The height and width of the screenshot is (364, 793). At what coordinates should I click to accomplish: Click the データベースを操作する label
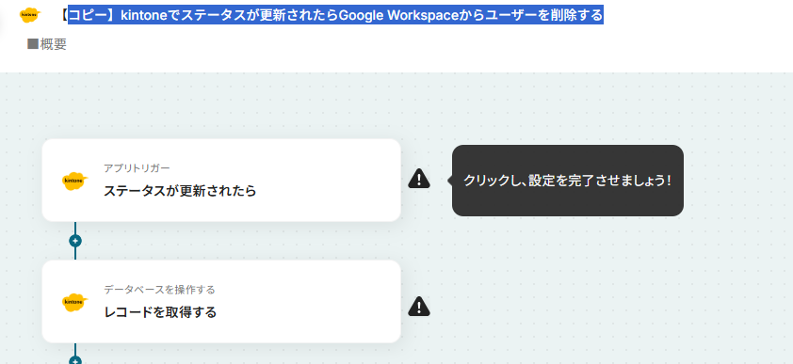(160, 290)
